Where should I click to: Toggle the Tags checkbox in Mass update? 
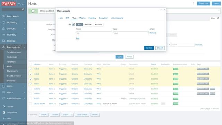73,24
